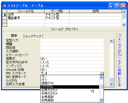The image size is (128, 103).
Task: Close the テストテーブル window
Action: [123, 6]
